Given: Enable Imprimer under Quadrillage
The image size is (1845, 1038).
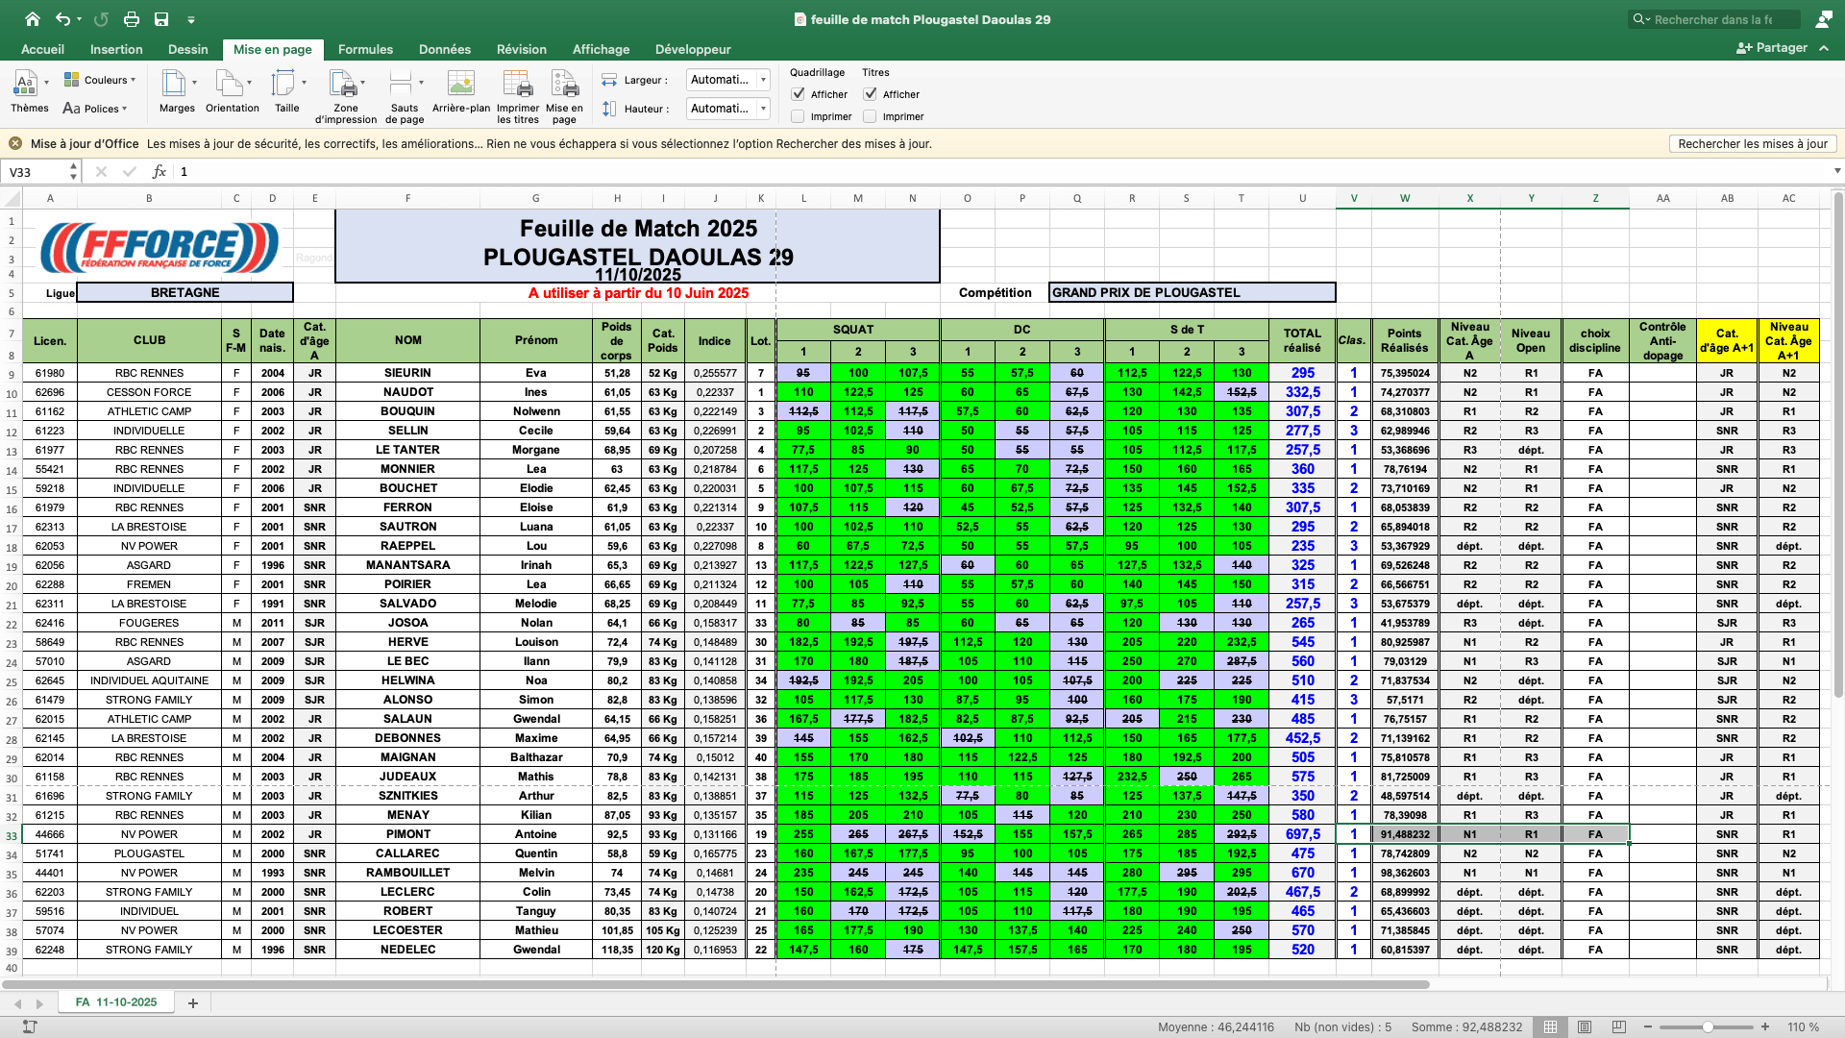Looking at the screenshot, I should click(x=798, y=116).
